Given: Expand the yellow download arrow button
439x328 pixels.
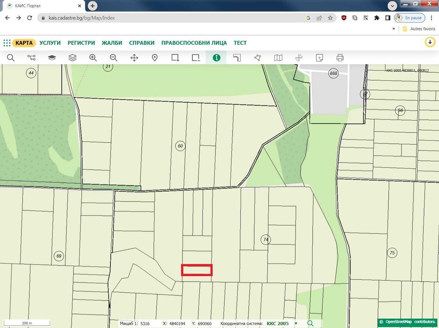Looking at the screenshot, I should pyautogui.click(x=430, y=43).
